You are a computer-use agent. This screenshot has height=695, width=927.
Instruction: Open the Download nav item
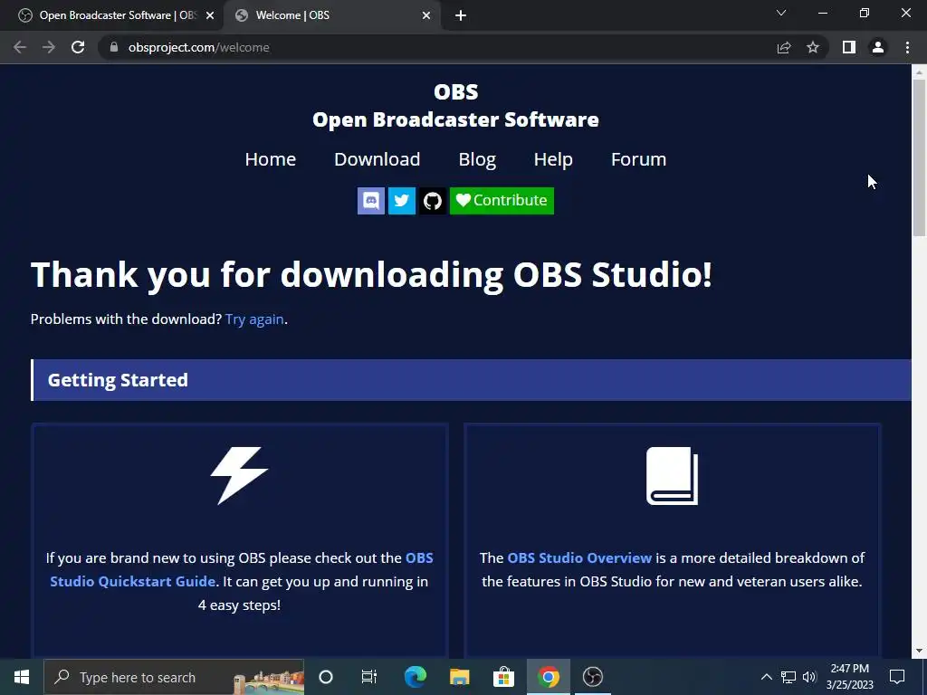pos(377,159)
